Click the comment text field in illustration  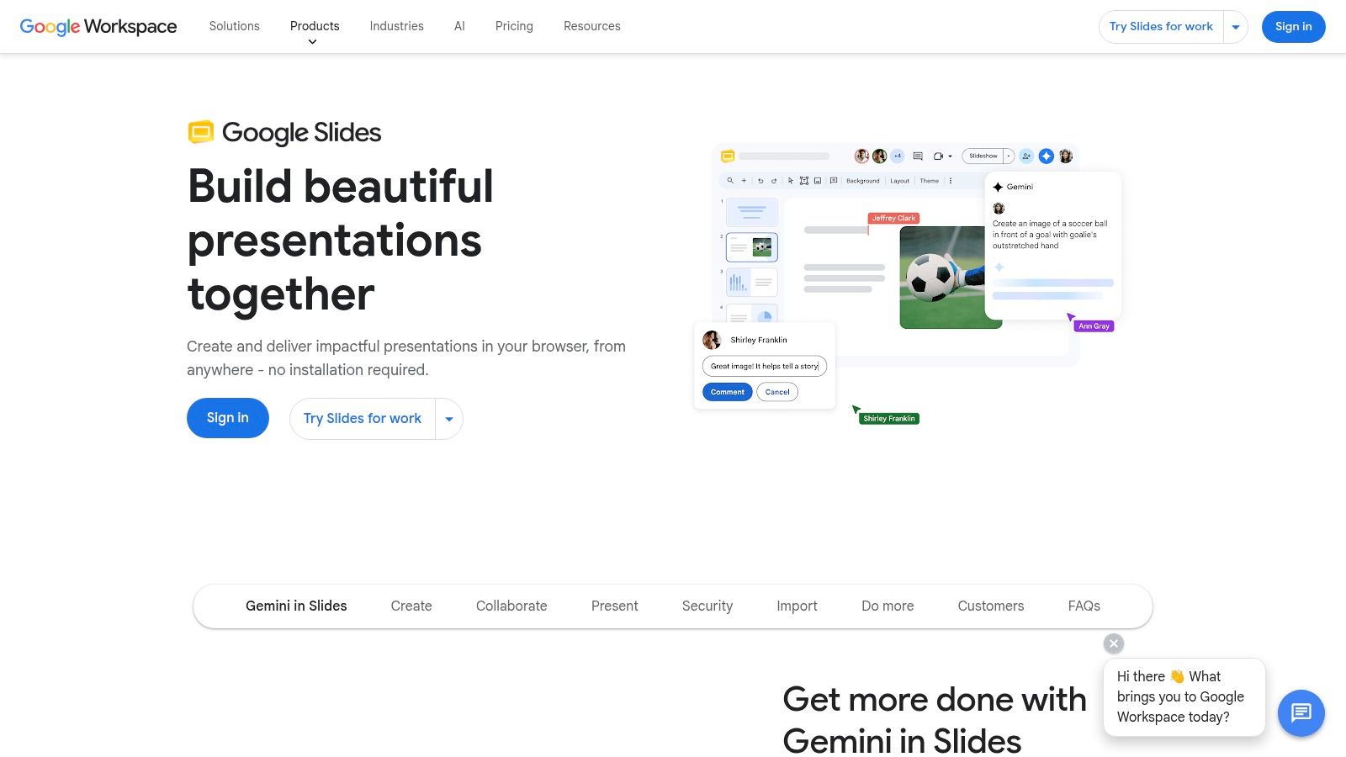tap(765, 366)
